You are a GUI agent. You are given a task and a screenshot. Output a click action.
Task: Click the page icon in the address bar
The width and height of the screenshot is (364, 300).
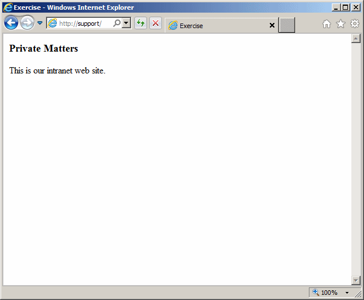tap(52, 23)
